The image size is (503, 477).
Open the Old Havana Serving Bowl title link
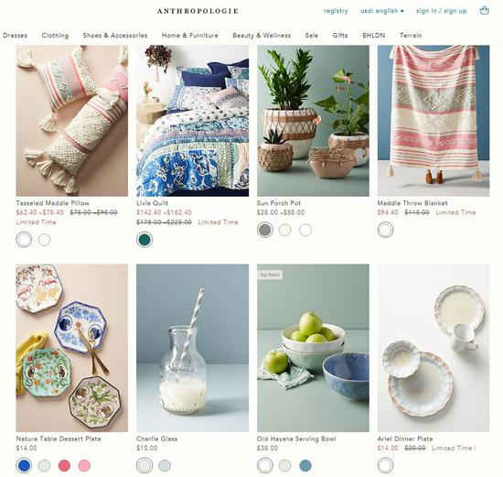(296, 439)
